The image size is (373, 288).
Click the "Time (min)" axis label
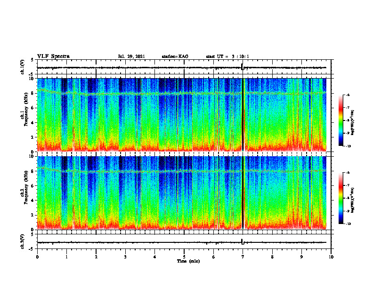click(x=188, y=261)
